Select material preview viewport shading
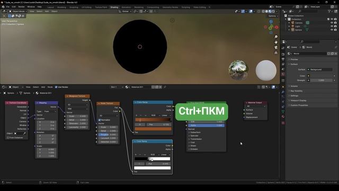This screenshot has width=339, height=191. [270, 11]
